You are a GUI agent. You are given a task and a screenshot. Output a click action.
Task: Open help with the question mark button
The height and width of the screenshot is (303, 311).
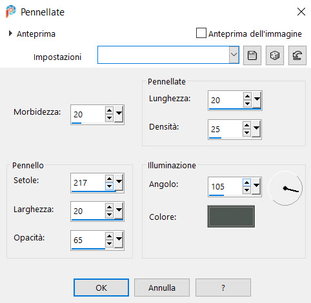point(223,288)
